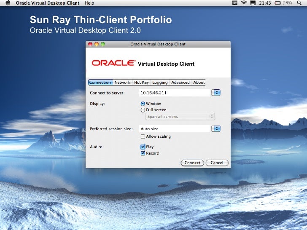
Task: Click the Connect button
Action: [192, 163]
